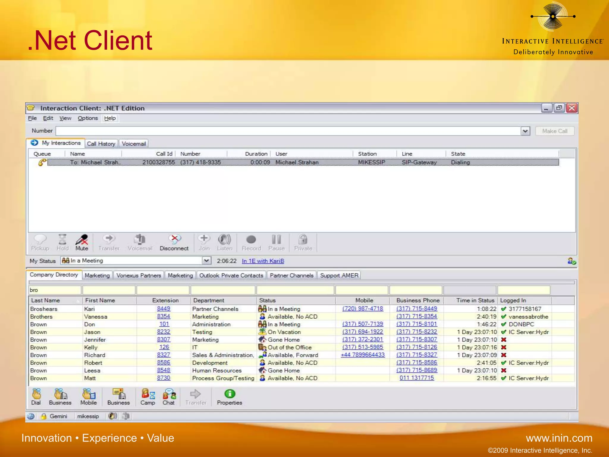Mute the current call

[x=81, y=240]
